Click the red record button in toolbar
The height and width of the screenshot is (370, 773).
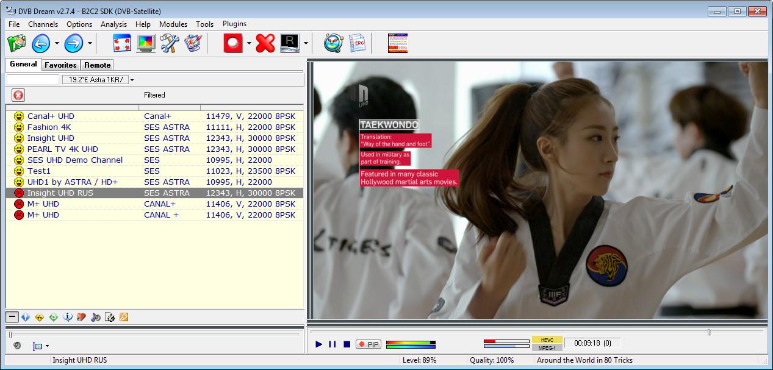233,43
